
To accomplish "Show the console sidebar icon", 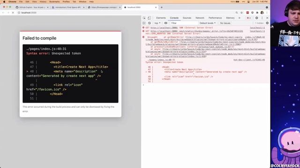I will [144, 23].
